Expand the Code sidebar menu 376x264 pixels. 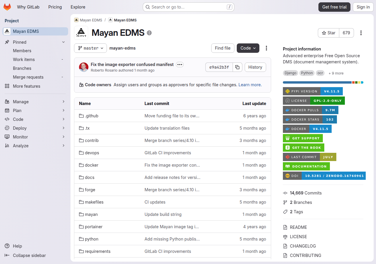coord(35,119)
